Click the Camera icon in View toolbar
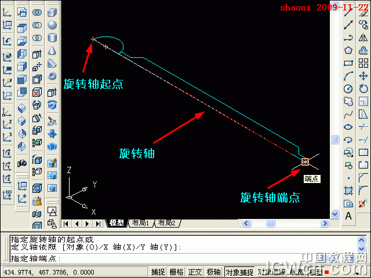Screen dimensions: 371x278 tap(22, 163)
